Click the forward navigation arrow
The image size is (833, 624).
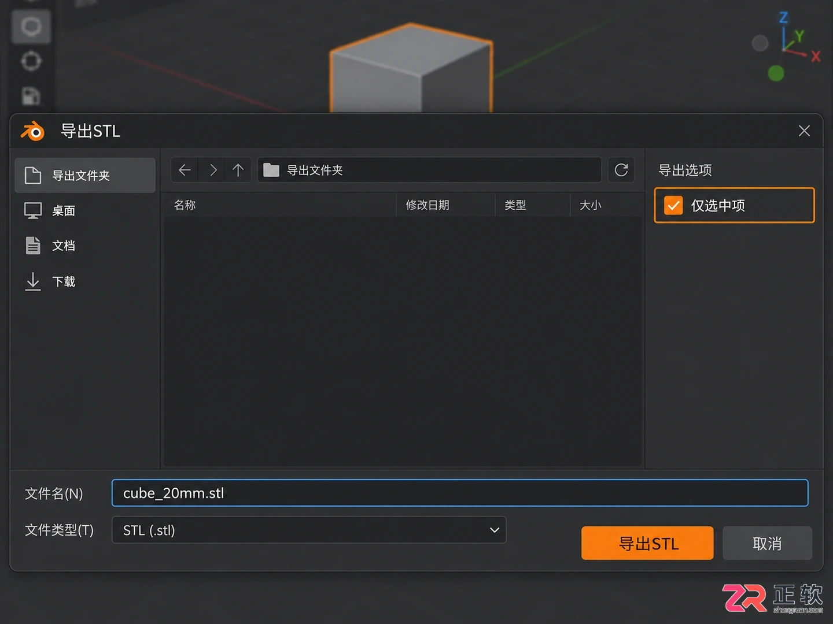click(212, 170)
